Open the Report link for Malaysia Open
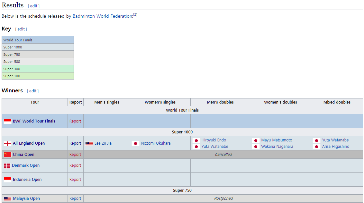 (x=75, y=199)
